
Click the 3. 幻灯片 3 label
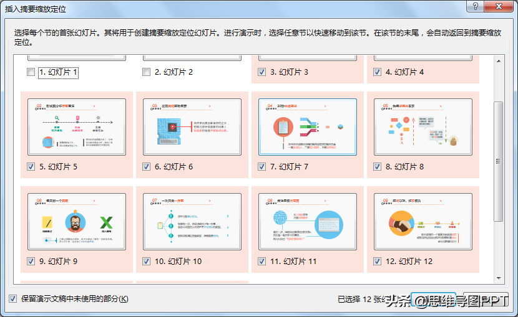[289, 72]
